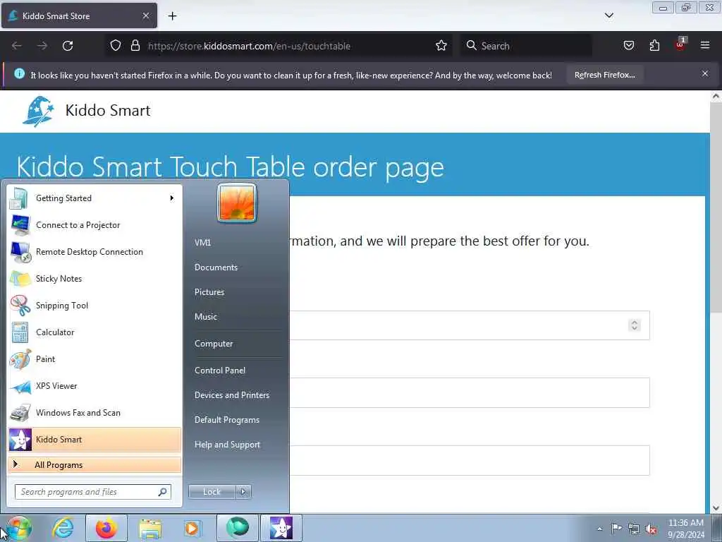Open the Save to Pocket icon
The height and width of the screenshot is (542, 722).
click(x=628, y=46)
